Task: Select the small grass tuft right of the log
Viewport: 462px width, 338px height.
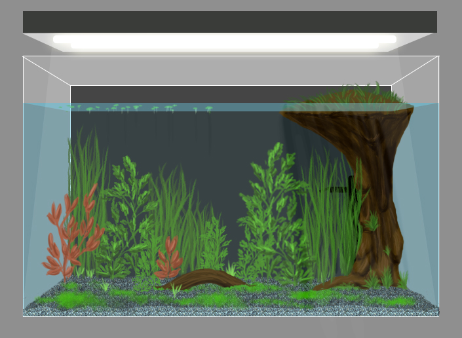Action: pos(231,269)
